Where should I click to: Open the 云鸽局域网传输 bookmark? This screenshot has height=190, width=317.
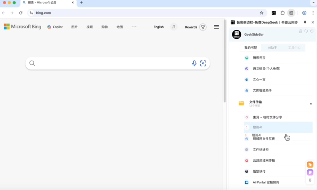click(x=278, y=161)
